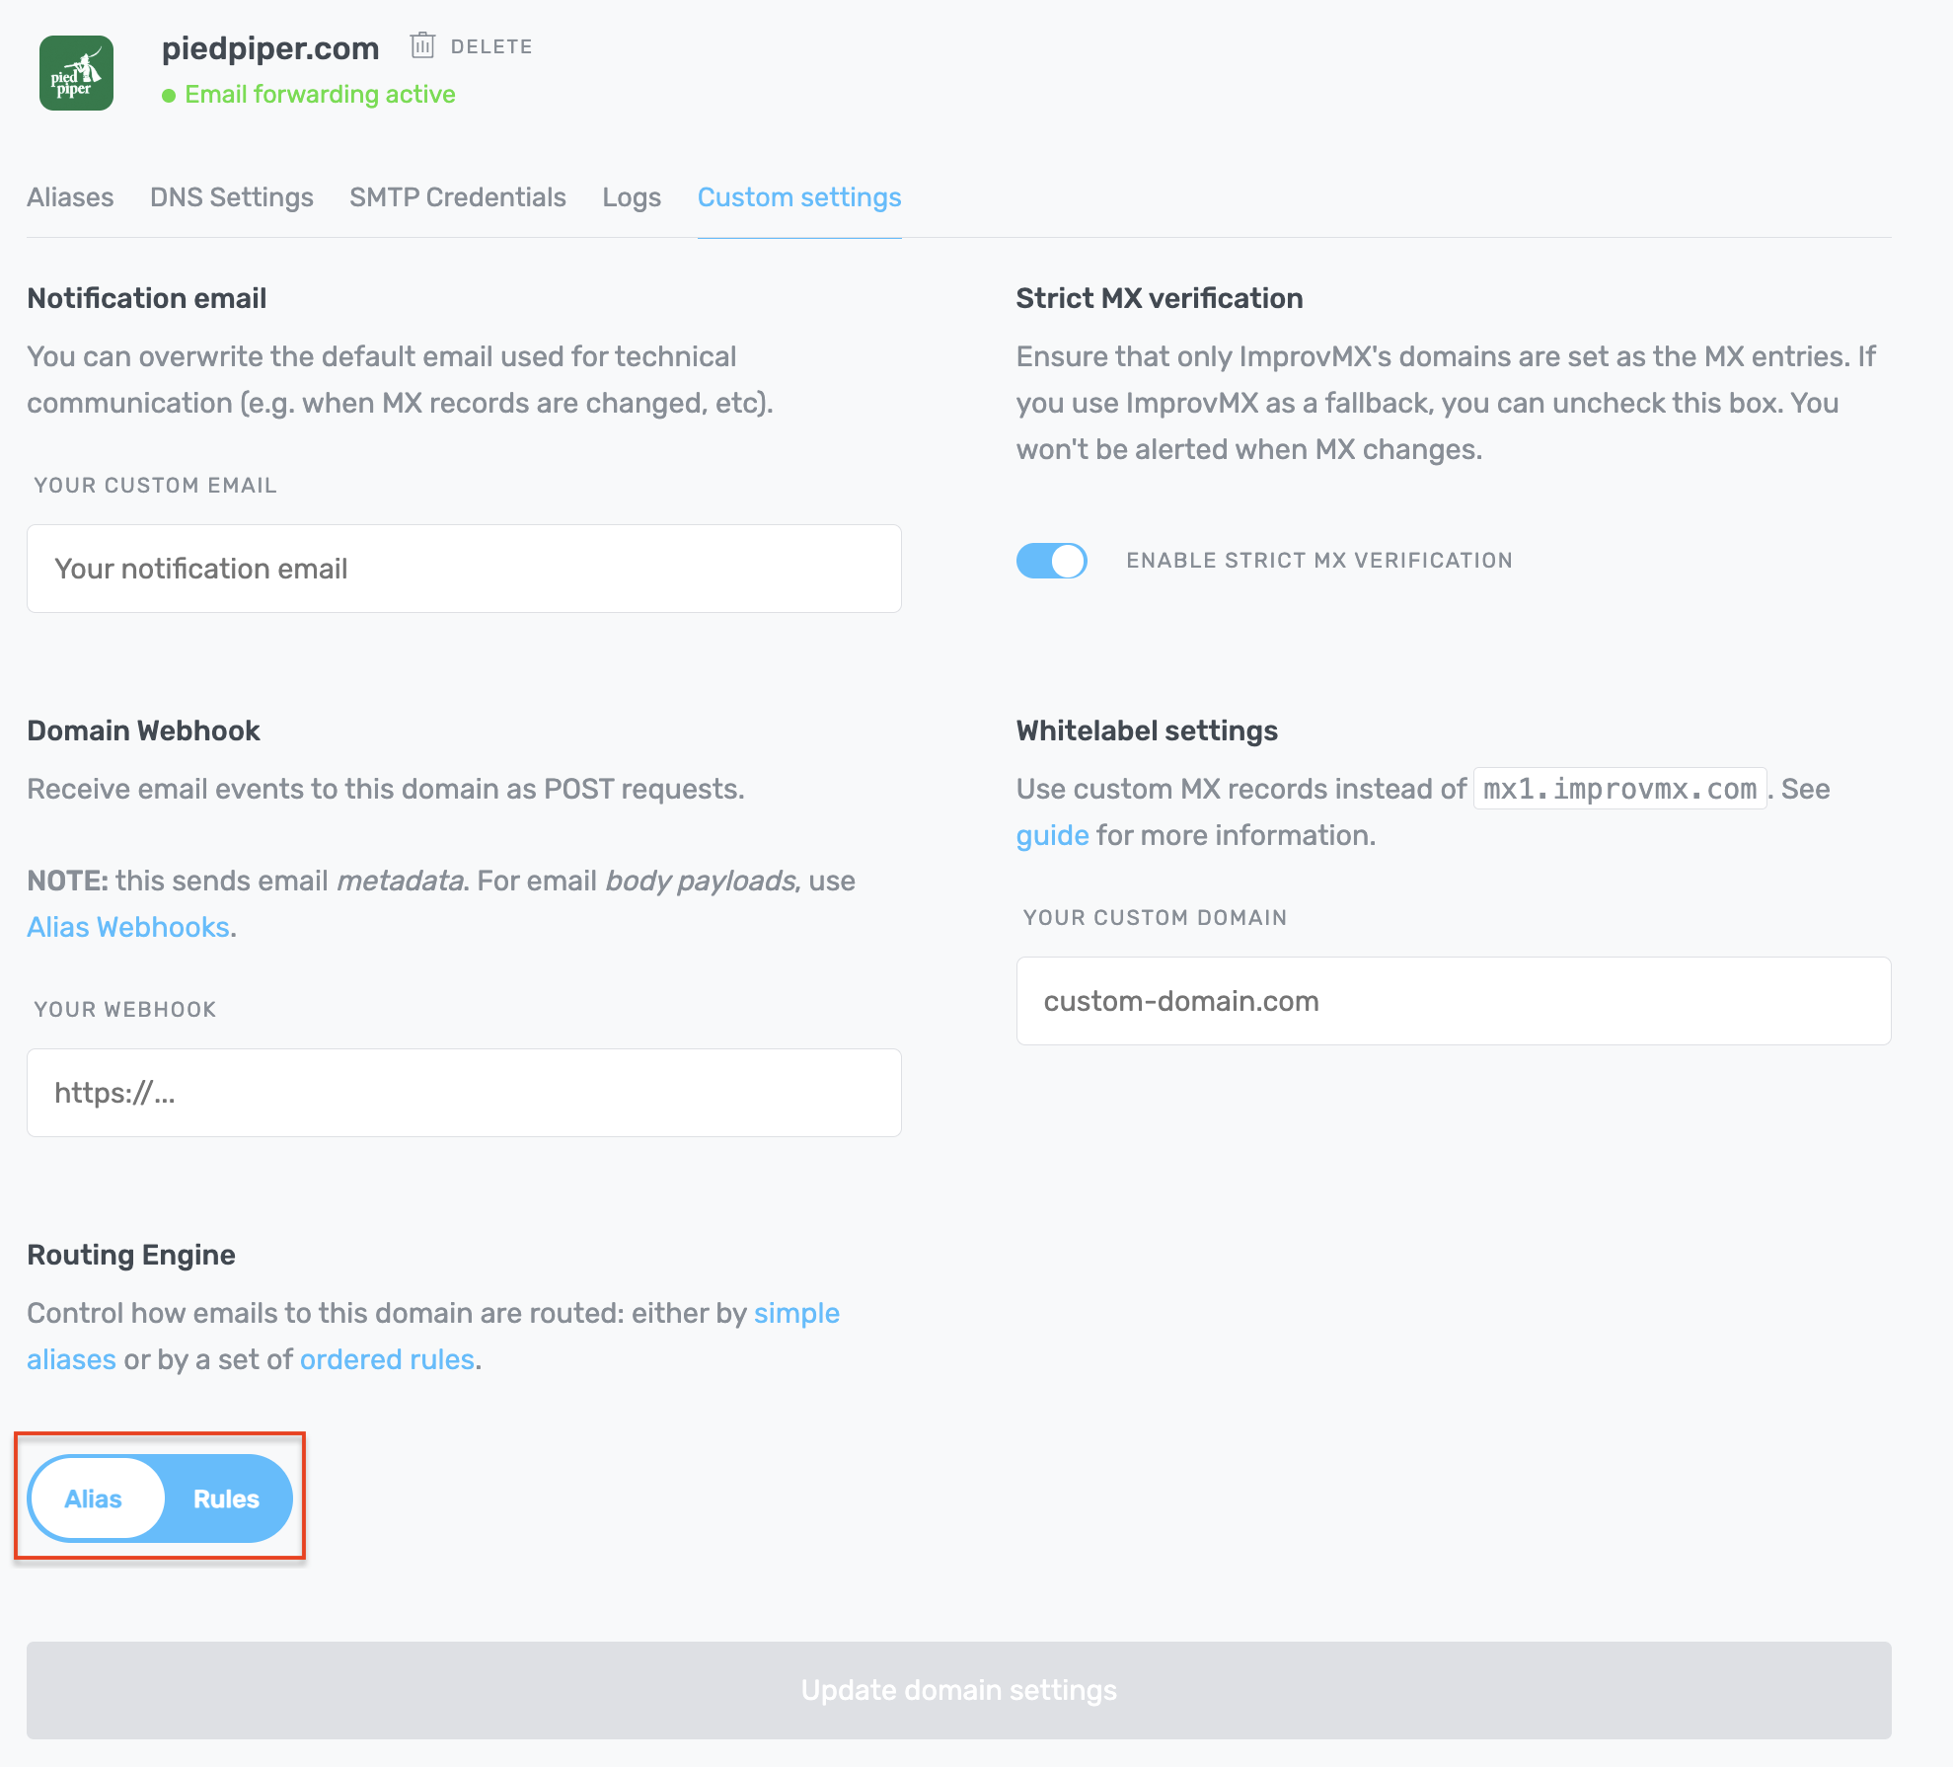Switch to the DNS Settings tab
This screenshot has height=1767, width=1953.
point(231,197)
